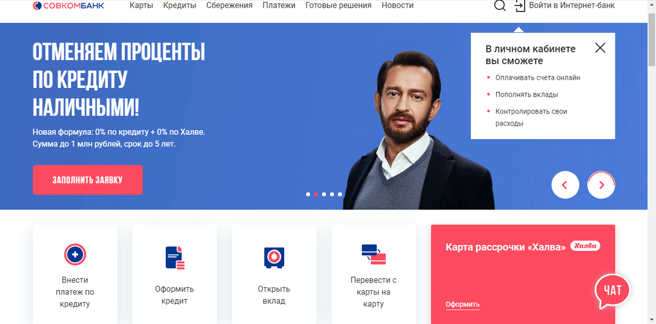Close the personal cabinet popup
This screenshot has width=656, height=324.
coord(600,47)
